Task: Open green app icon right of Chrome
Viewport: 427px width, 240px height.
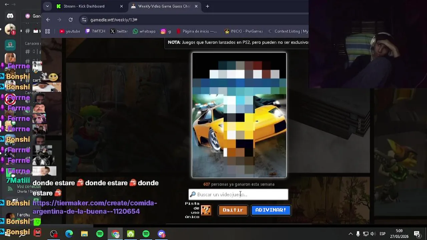Action: [131, 234]
